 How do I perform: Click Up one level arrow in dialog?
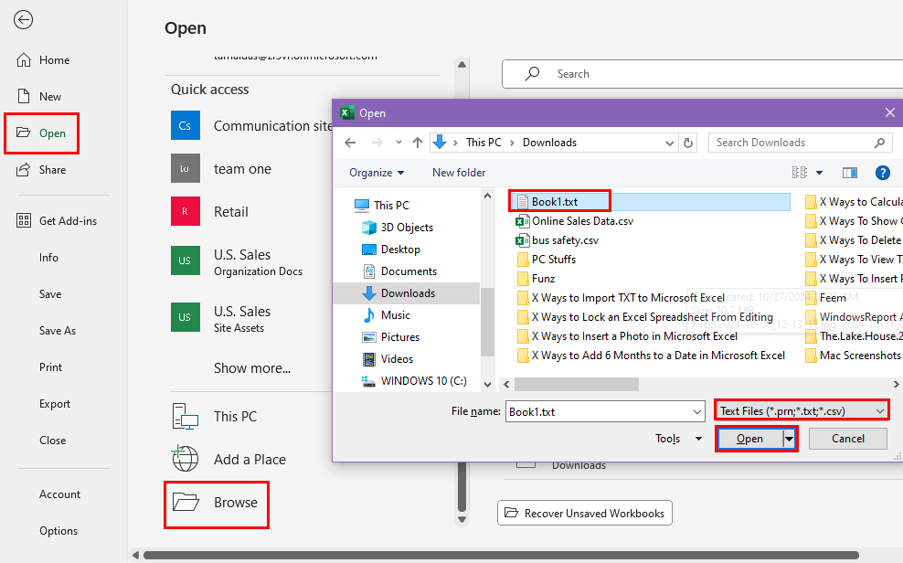418,143
